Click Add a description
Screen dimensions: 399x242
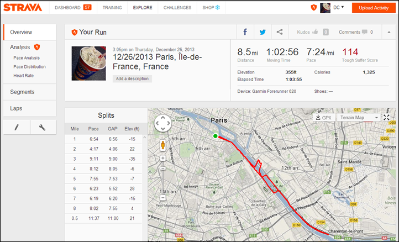[132, 78]
